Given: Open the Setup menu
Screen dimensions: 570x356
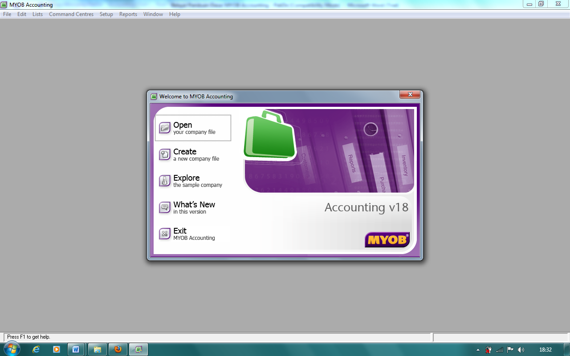Looking at the screenshot, I should [x=106, y=14].
